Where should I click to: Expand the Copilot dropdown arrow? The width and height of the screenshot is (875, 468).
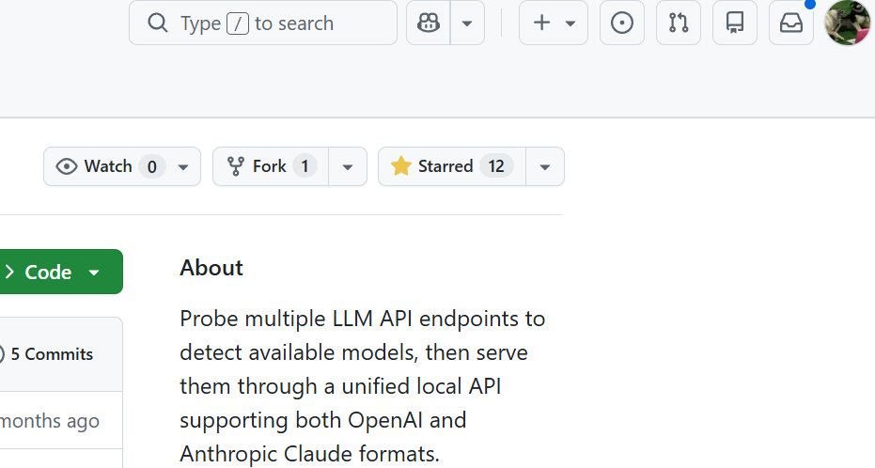click(467, 23)
